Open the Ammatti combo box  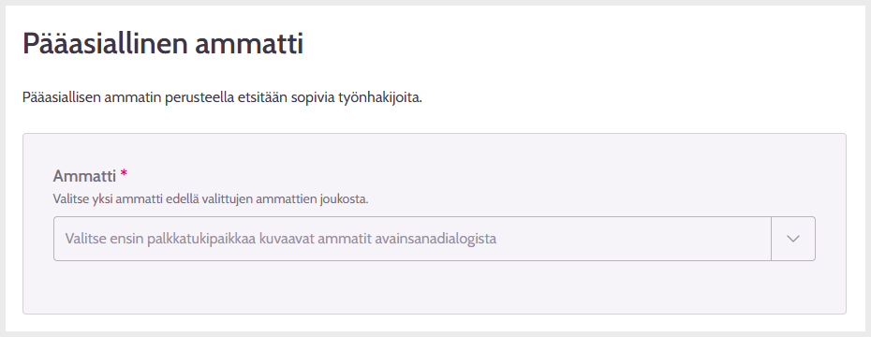435,239
